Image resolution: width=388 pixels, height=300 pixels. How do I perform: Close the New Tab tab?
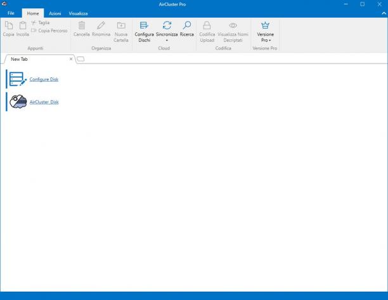(x=71, y=59)
